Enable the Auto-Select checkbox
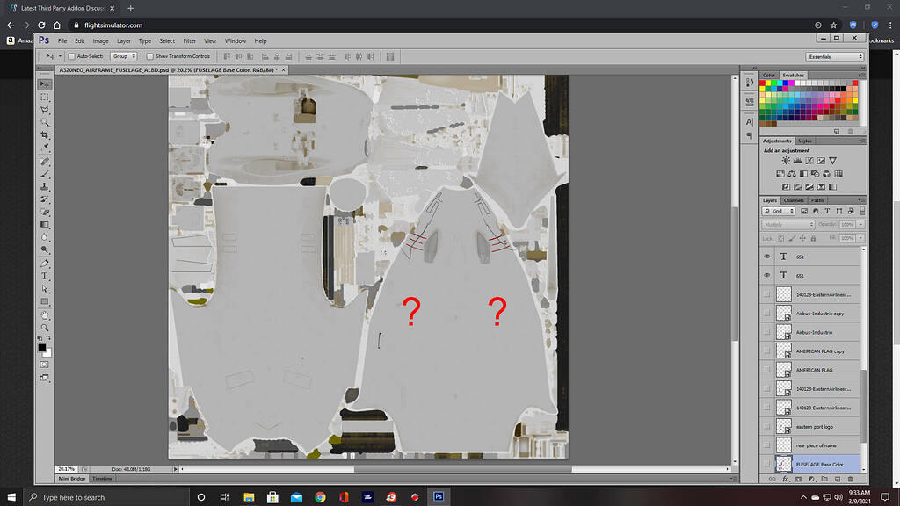The height and width of the screenshot is (506, 900). coord(72,55)
